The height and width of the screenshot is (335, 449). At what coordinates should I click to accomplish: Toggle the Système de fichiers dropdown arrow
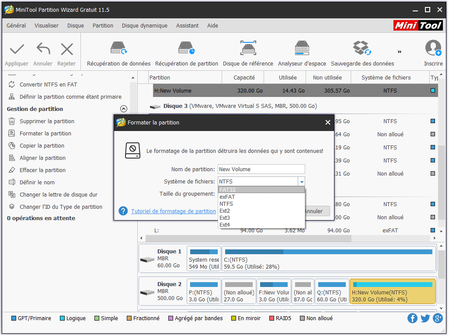click(302, 182)
